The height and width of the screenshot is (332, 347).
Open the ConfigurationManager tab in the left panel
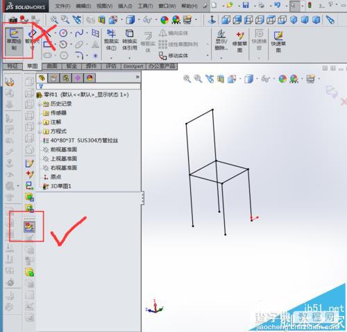pyautogui.click(x=66, y=78)
